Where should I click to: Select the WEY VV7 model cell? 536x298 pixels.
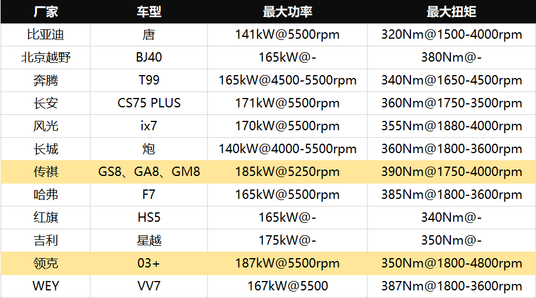(149, 286)
